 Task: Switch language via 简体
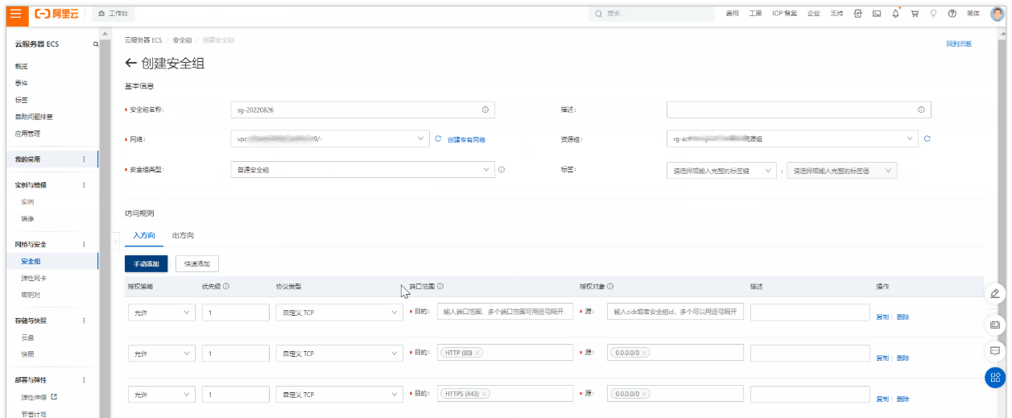point(973,14)
